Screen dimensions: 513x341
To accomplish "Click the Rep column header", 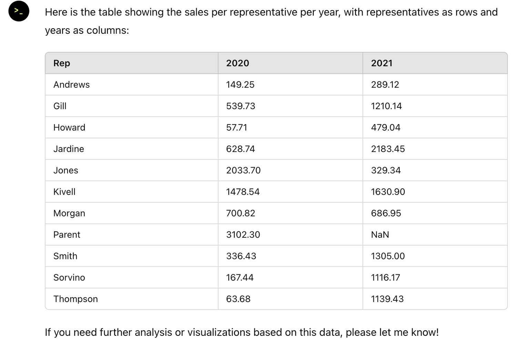I will (x=62, y=63).
